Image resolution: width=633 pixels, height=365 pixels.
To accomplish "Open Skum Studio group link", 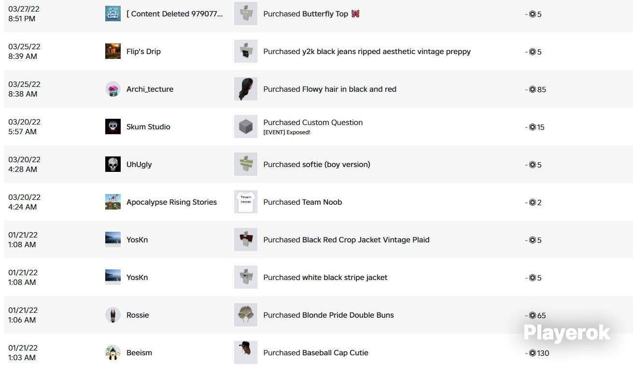I will click(x=148, y=127).
